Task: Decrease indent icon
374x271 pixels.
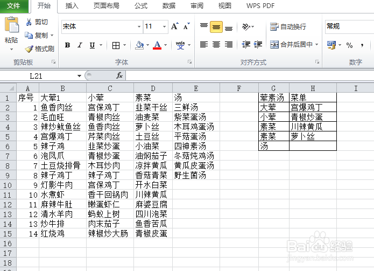Action: point(246,45)
